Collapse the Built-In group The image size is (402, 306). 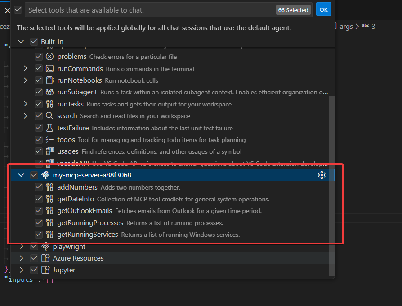(21, 41)
